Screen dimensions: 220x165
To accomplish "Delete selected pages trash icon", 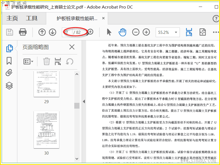I will pyautogui.click(x=46, y=61).
